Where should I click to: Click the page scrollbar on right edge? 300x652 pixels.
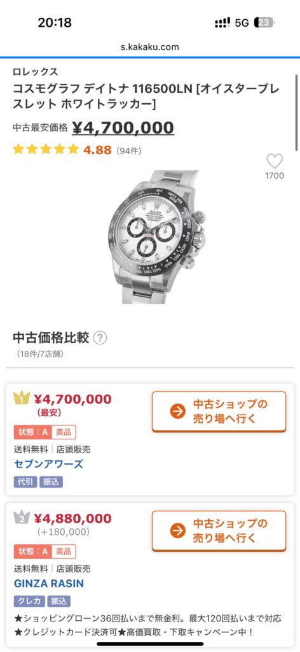click(x=296, y=112)
